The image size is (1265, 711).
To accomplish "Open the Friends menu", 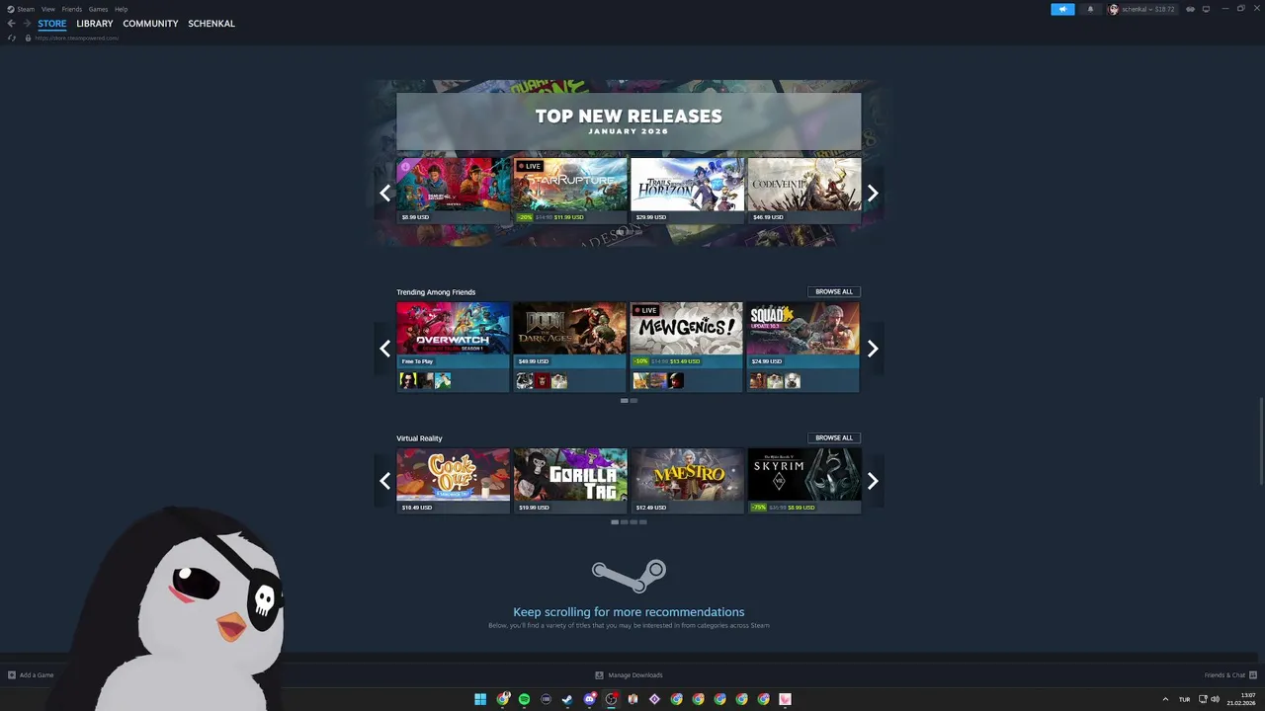I will tap(72, 9).
